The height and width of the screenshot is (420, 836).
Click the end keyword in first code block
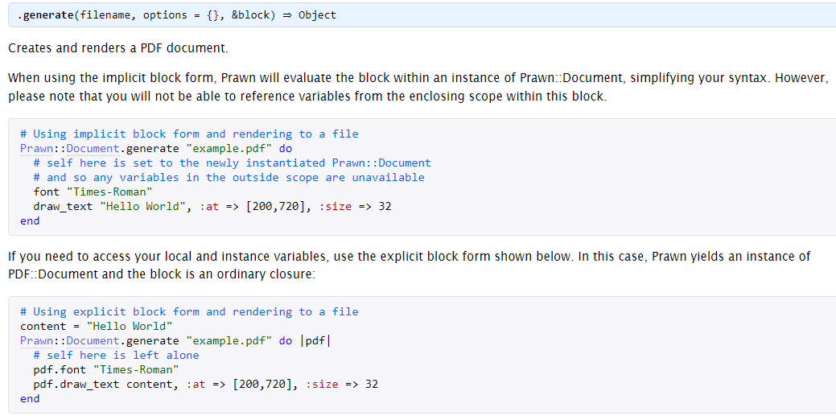click(x=30, y=220)
